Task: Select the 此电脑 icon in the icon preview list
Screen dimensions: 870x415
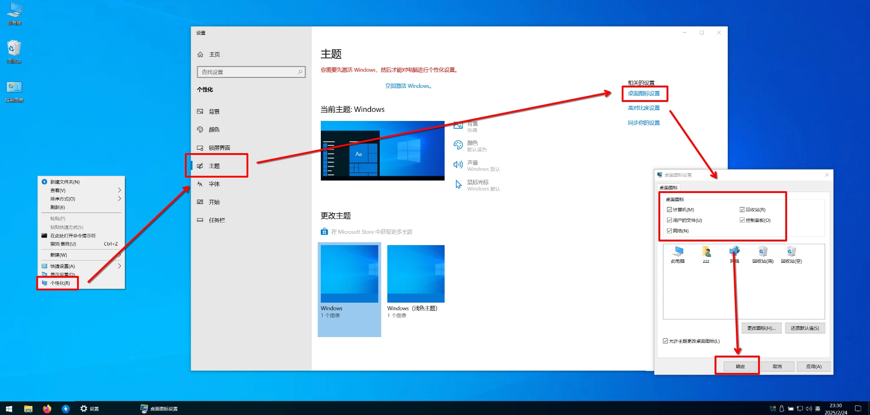Action: point(678,252)
